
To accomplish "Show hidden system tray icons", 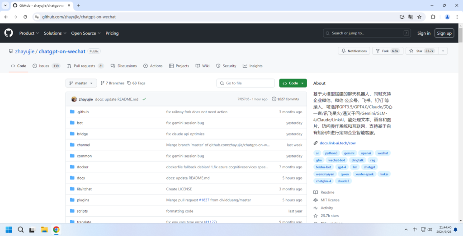I will [406, 229].
